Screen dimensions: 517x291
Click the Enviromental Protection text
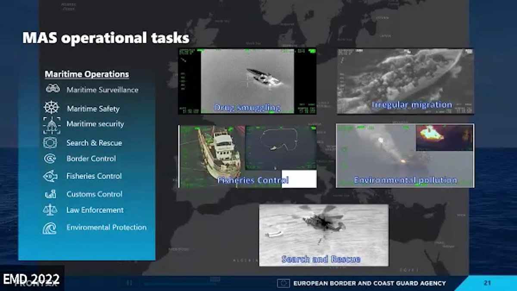106,227
